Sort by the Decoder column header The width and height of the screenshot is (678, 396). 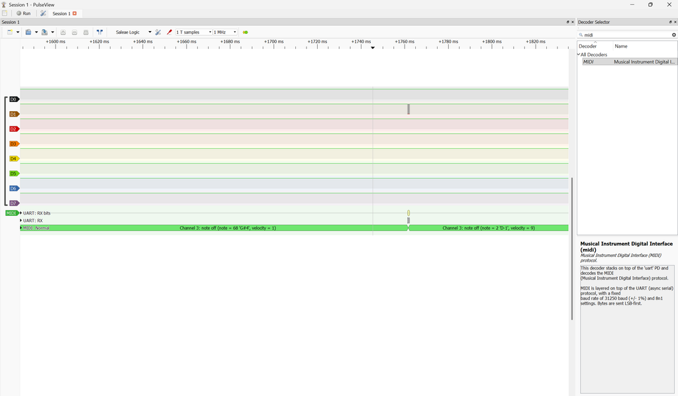click(595, 46)
